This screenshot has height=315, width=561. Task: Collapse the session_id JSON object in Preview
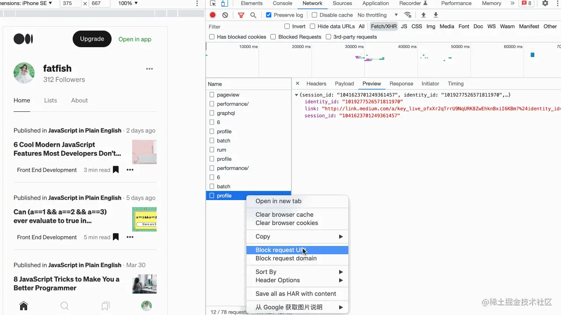(x=297, y=95)
